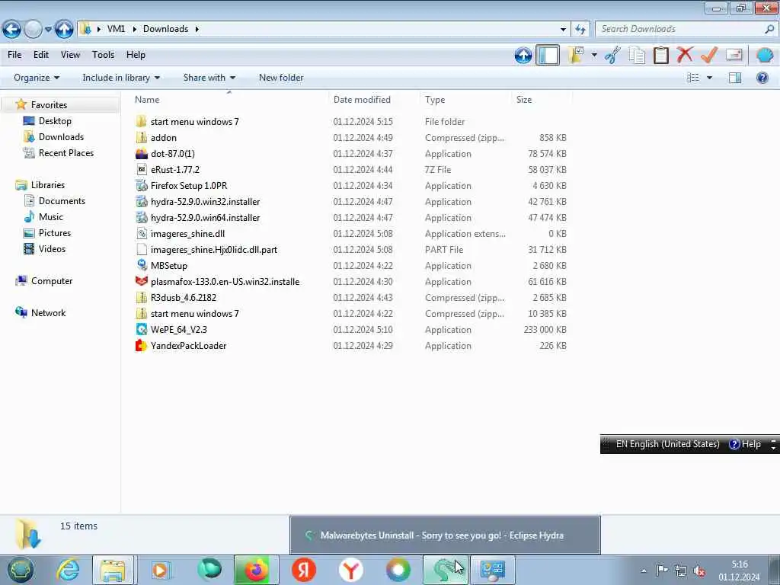Go up one folder level using address bar arrow

[64, 30]
